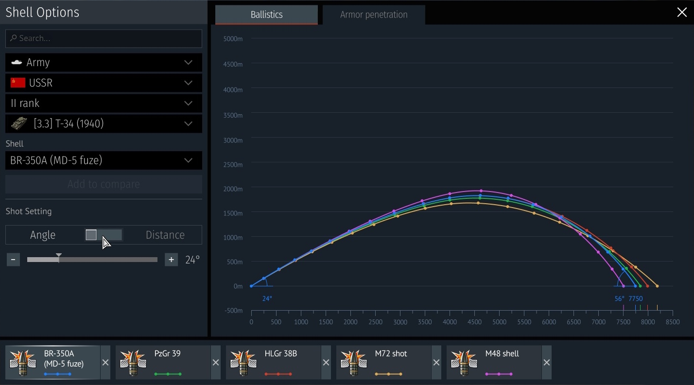Open the Ballistics tab
The height and width of the screenshot is (385, 694).
tap(266, 15)
